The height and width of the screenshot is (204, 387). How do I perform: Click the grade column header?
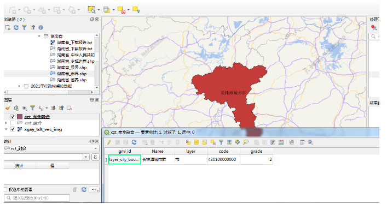pos(256,151)
